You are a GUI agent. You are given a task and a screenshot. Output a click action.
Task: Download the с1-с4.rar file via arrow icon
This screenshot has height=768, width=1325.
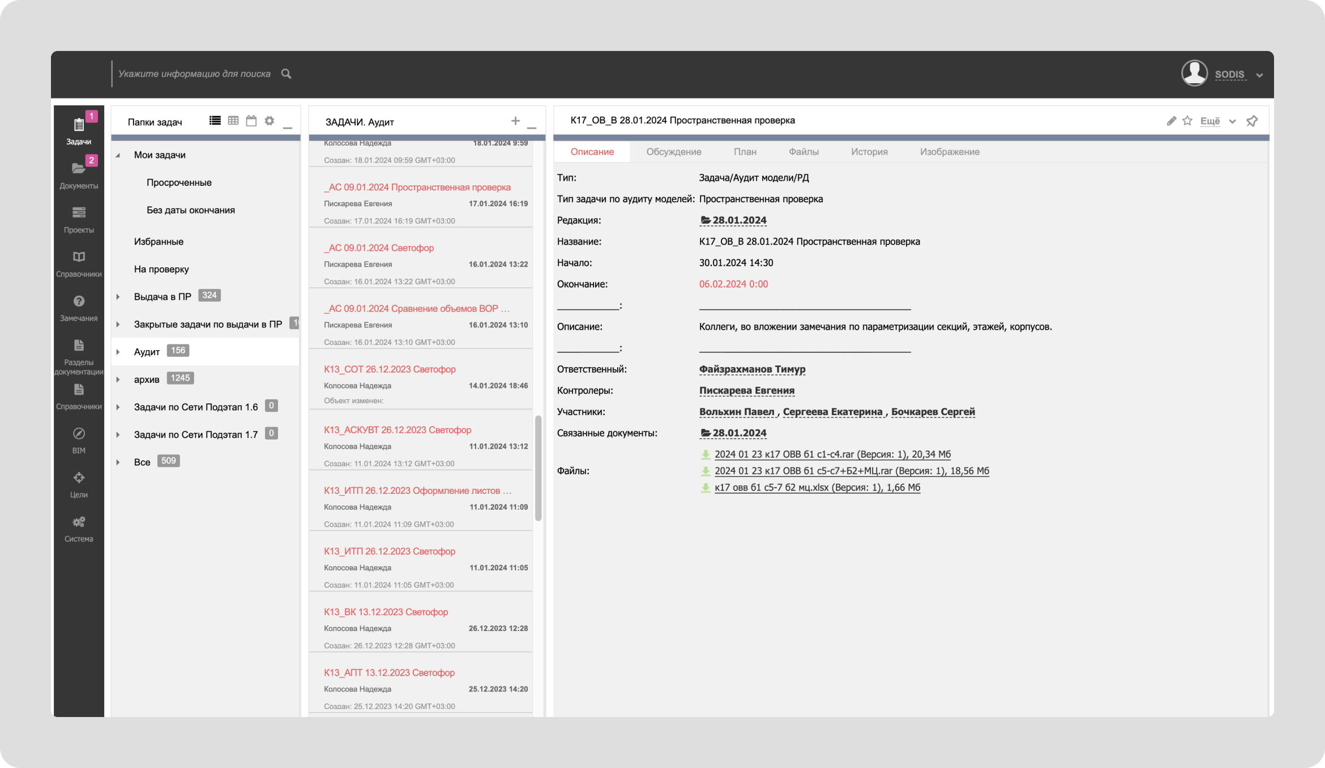(706, 454)
